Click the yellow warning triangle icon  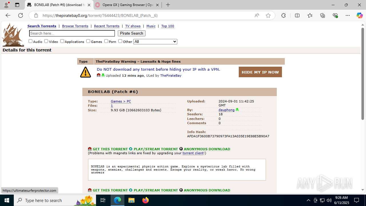[85, 72]
